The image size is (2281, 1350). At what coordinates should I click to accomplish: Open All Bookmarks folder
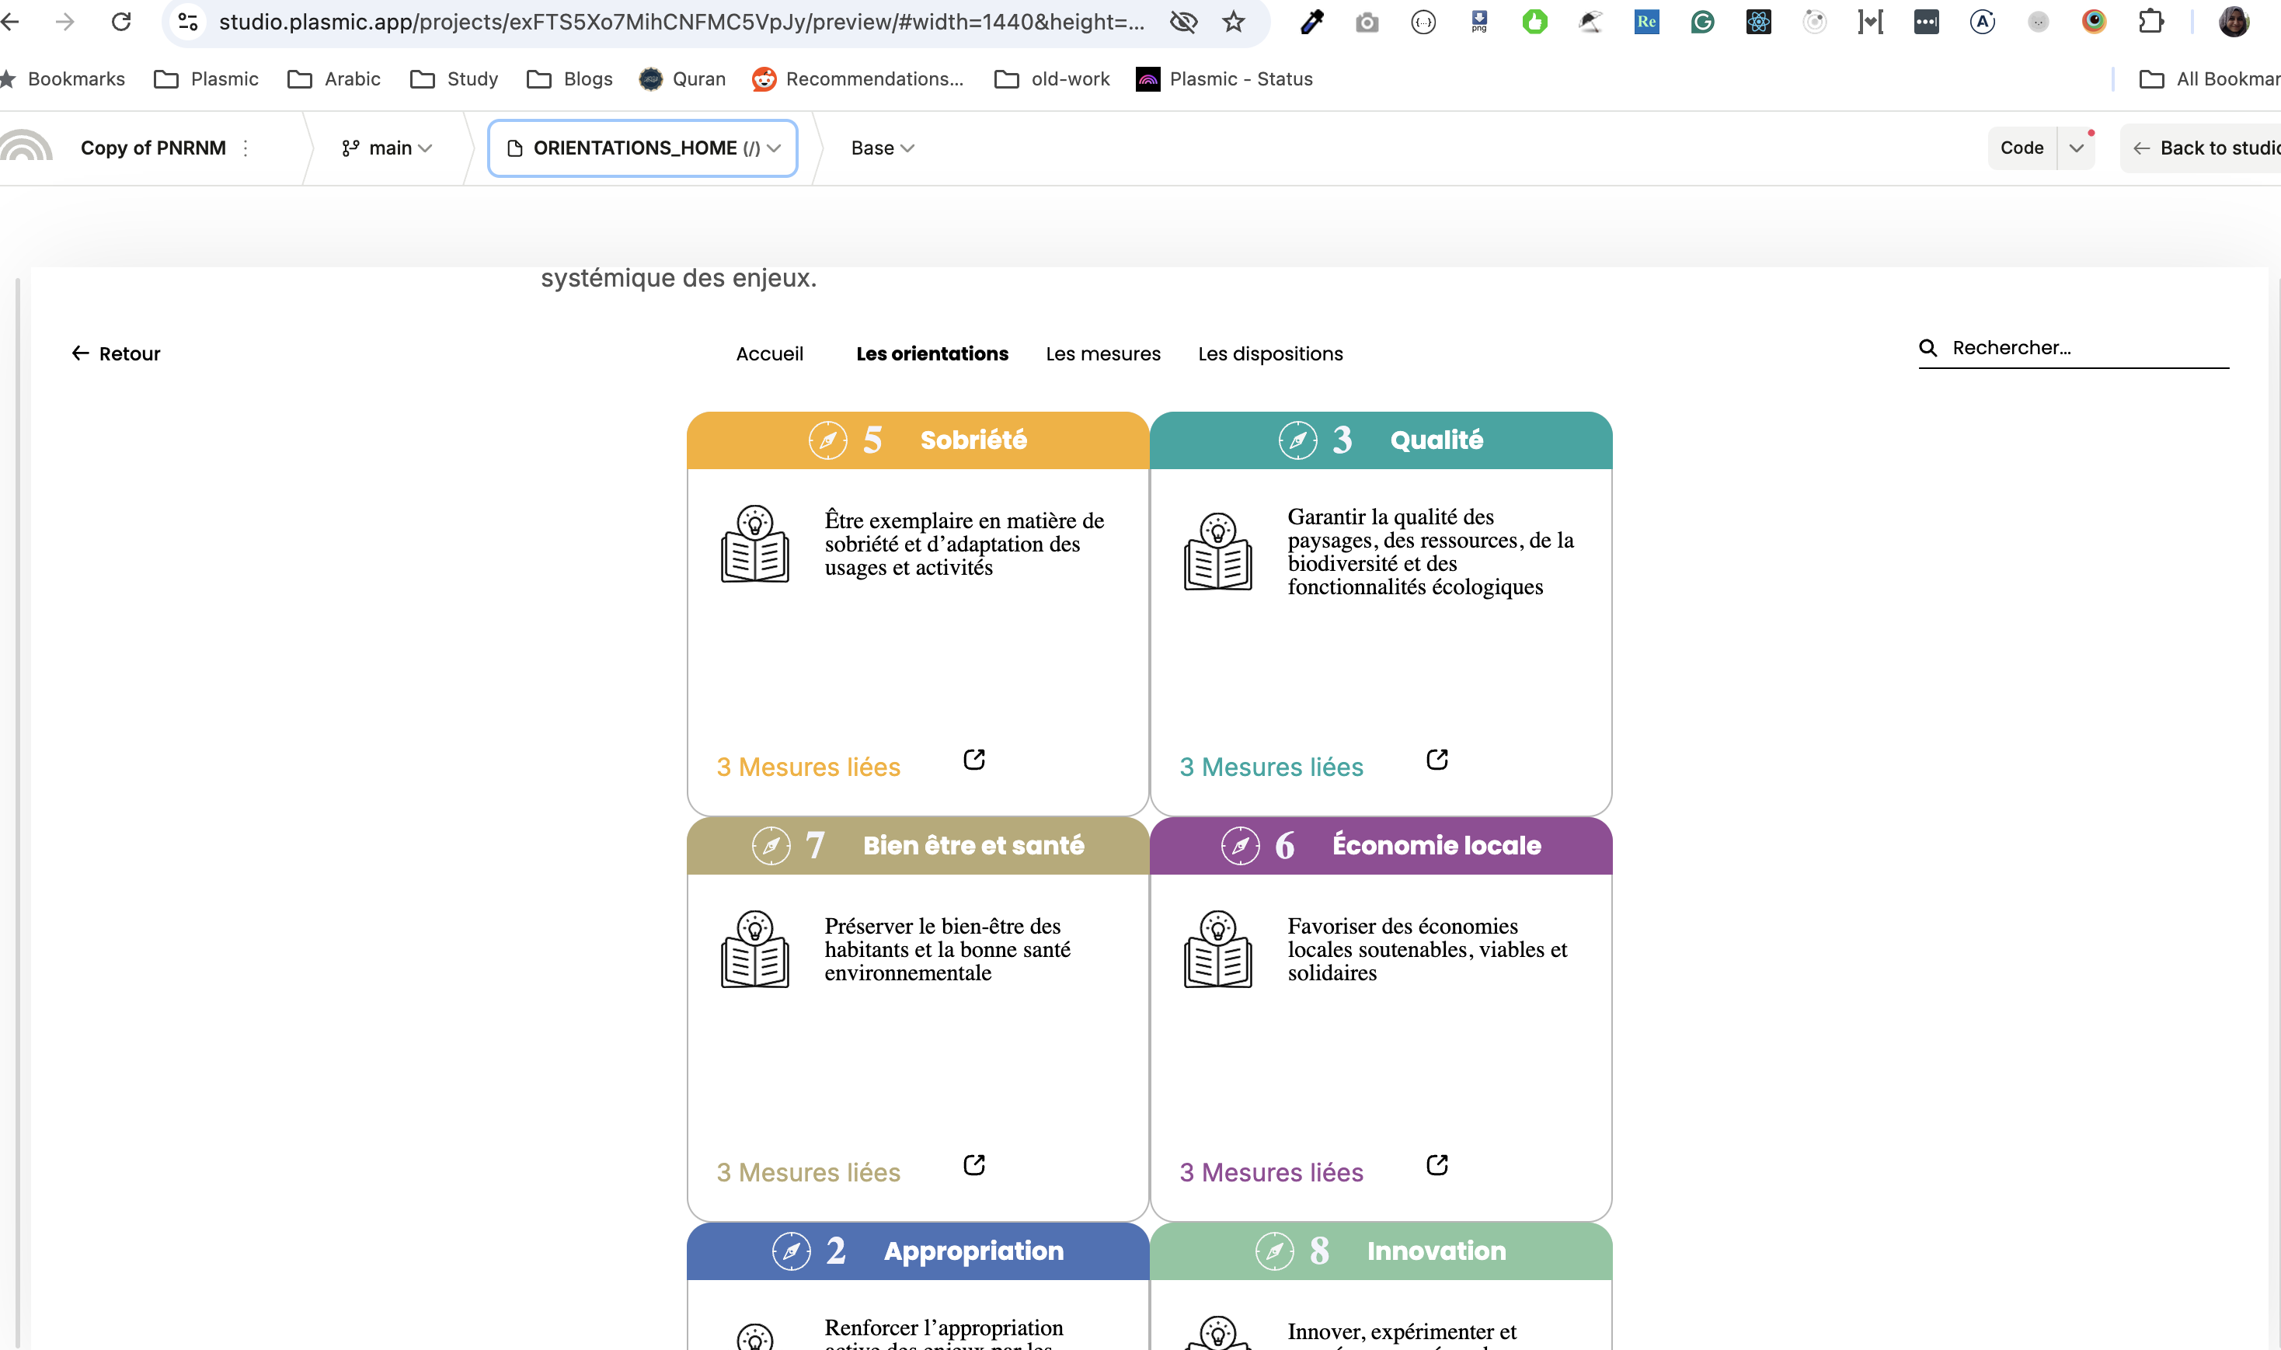2209,79
